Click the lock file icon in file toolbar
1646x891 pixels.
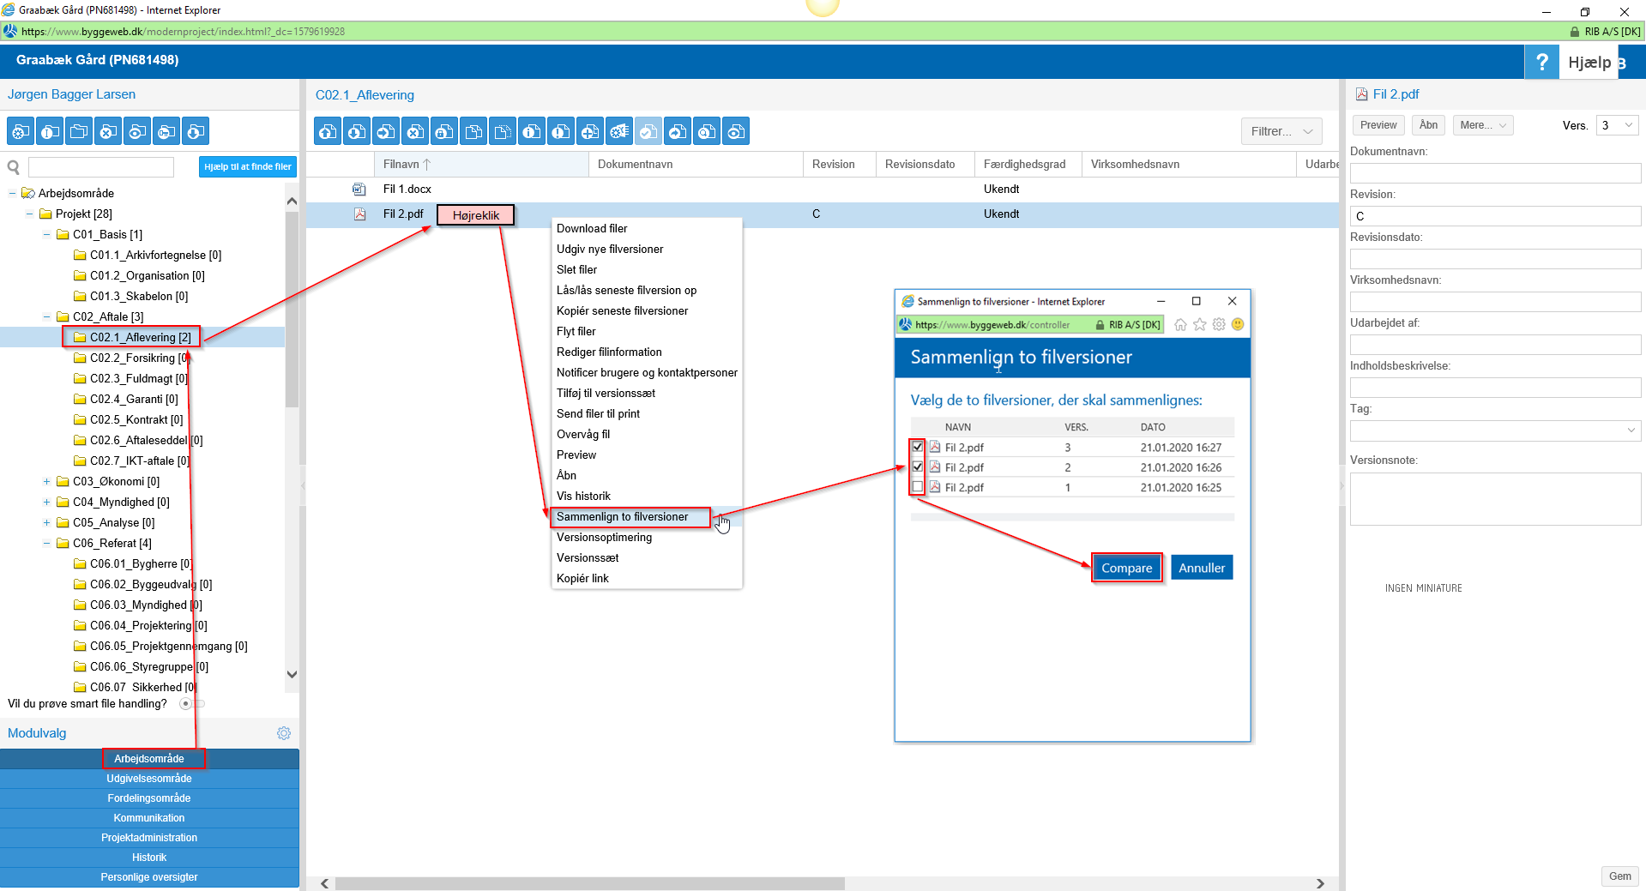(444, 131)
